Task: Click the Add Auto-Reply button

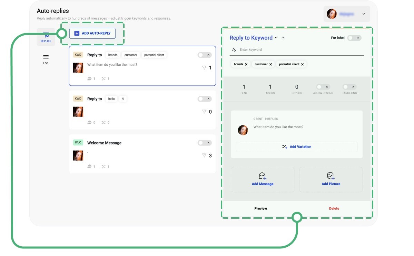Action: 92,33
